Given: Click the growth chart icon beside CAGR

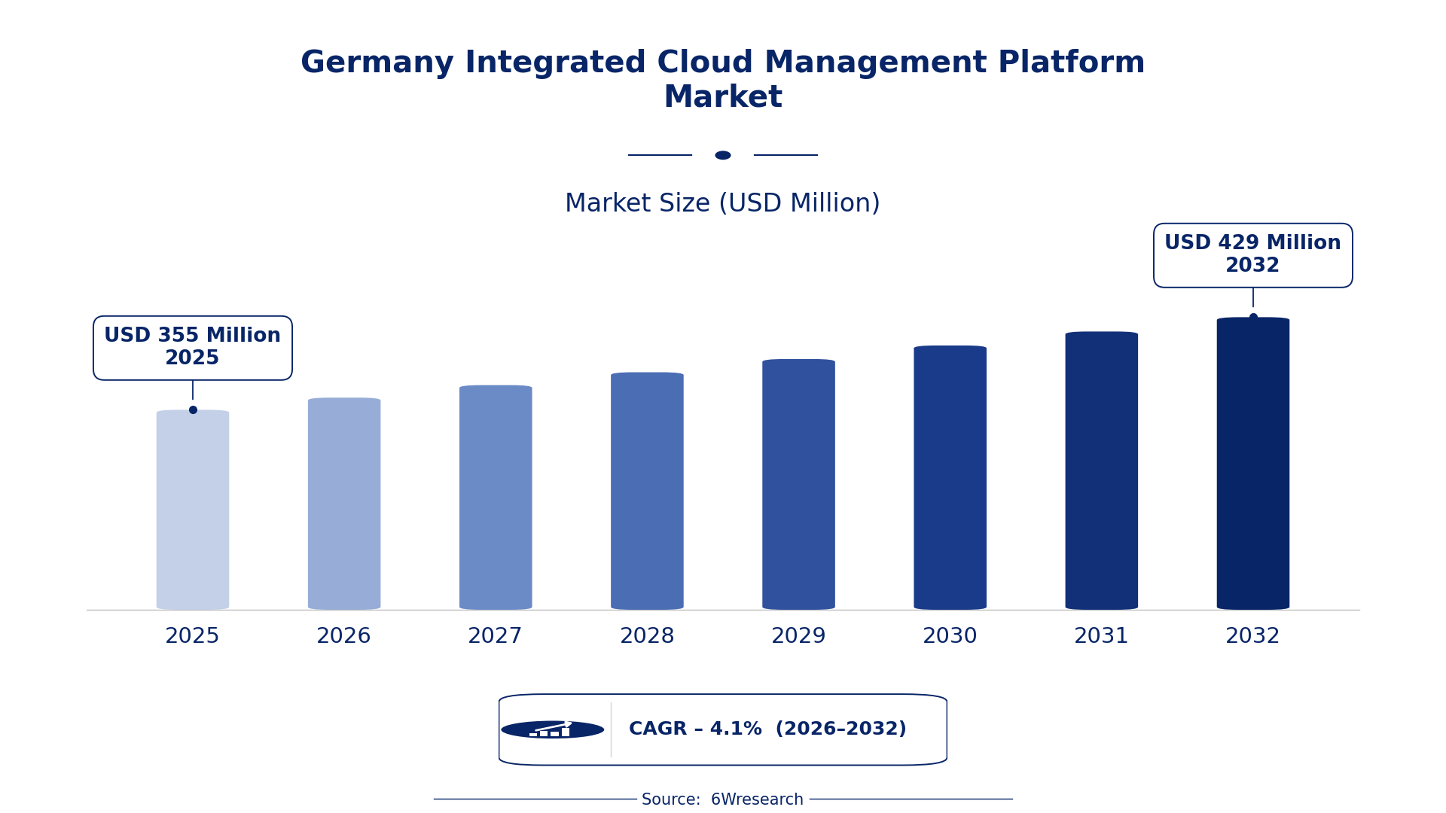Looking at the screenshot, I should click(553, 729).
